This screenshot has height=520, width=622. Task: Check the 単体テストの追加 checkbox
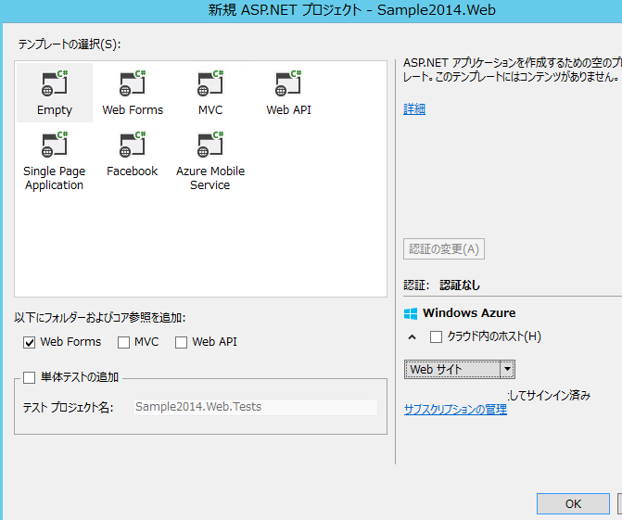point(29,377)
